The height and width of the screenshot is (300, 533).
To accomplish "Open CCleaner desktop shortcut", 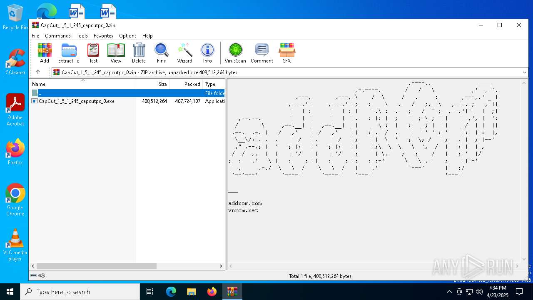I will (15, 62).
